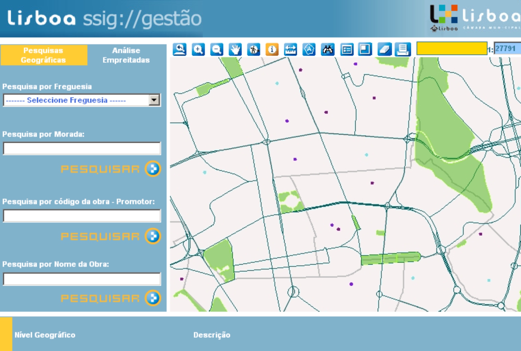Activate the orange identify info tool

pos(272,49)
